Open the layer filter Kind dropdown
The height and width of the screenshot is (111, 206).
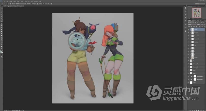click(x=191, y=22)
